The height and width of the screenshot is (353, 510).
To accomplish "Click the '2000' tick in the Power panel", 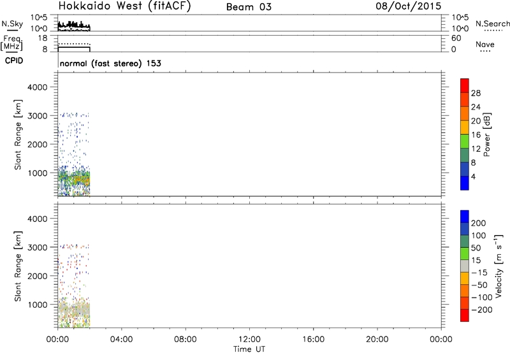I will pos(38,144).
